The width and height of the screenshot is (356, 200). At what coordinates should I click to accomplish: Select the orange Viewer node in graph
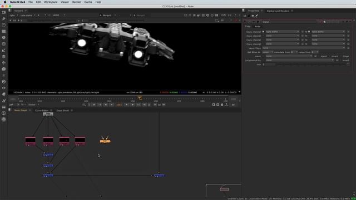105,141
